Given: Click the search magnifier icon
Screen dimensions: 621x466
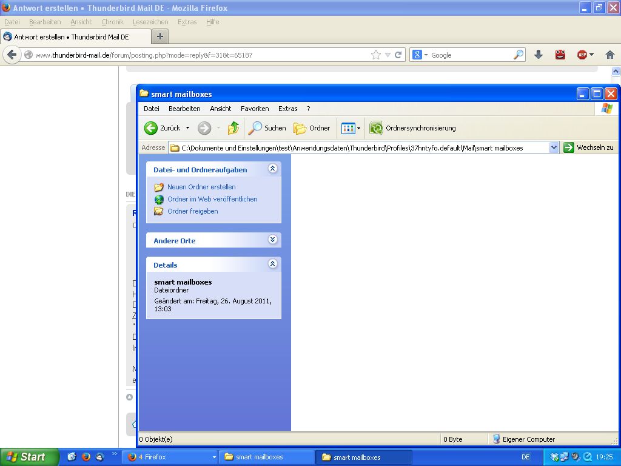Looking at the screenshot, I should coord(519,55).
